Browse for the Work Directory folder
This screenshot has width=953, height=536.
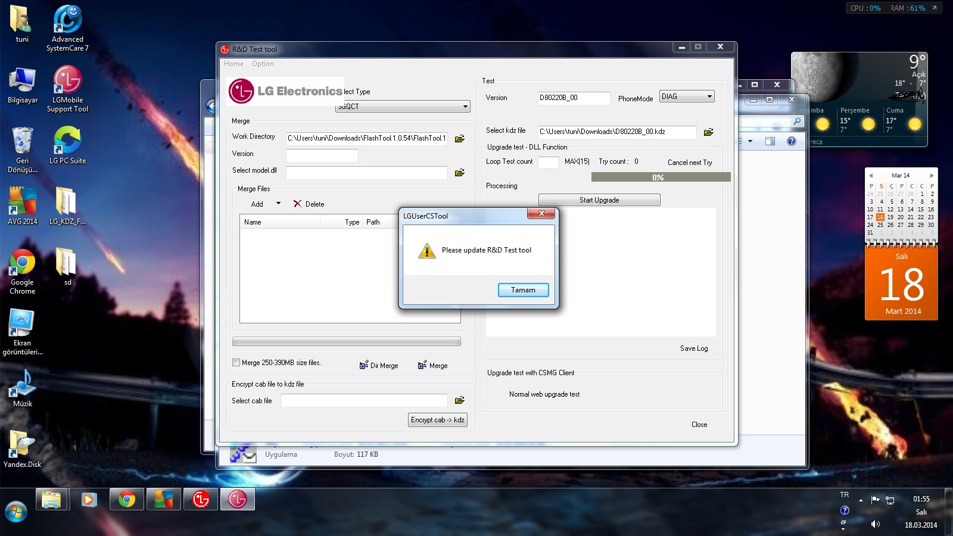tap(459, 138)
